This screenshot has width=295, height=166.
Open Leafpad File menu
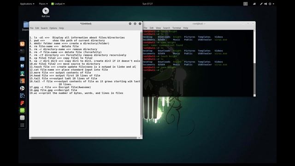click(32, 28)
